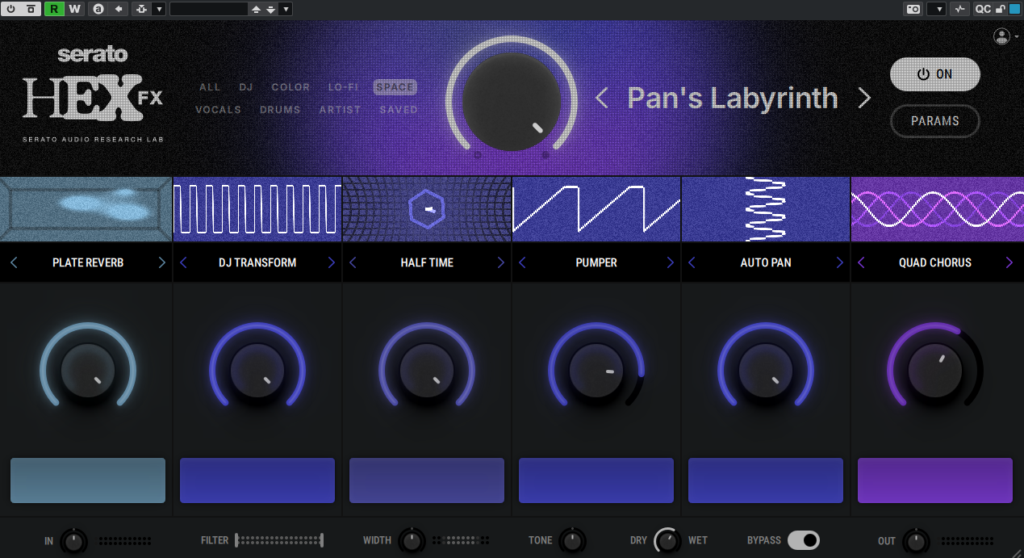1024x558 pixels.
Task: Click the Auto Pan waveform thumbnail
Action: click(766, 209)
